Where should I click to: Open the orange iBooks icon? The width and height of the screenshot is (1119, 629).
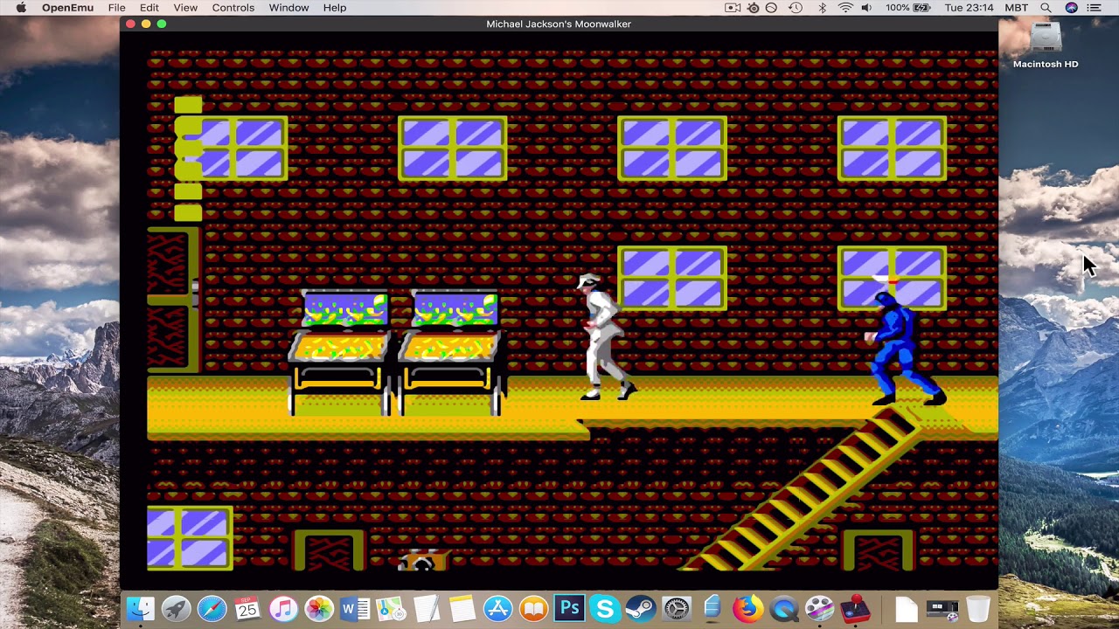(534, 609)
